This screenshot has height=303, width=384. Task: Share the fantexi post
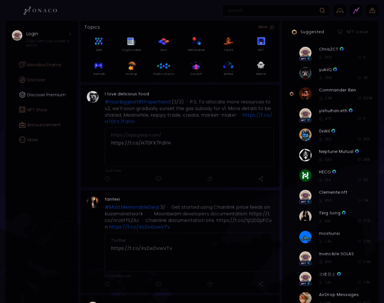point(261,284)
